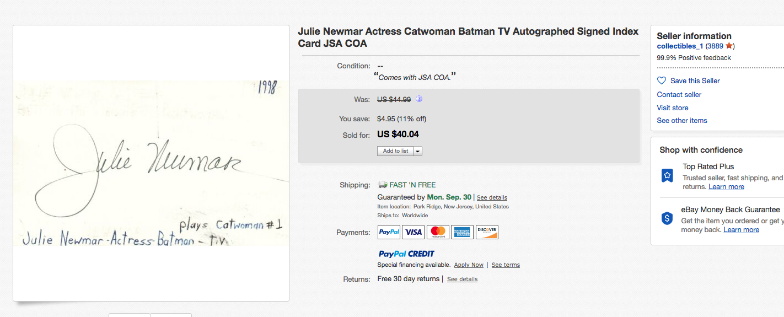Click the Money Back Guarantee shield icon
784x317 pixels.
pyautogui.click(x=667, y=218)
